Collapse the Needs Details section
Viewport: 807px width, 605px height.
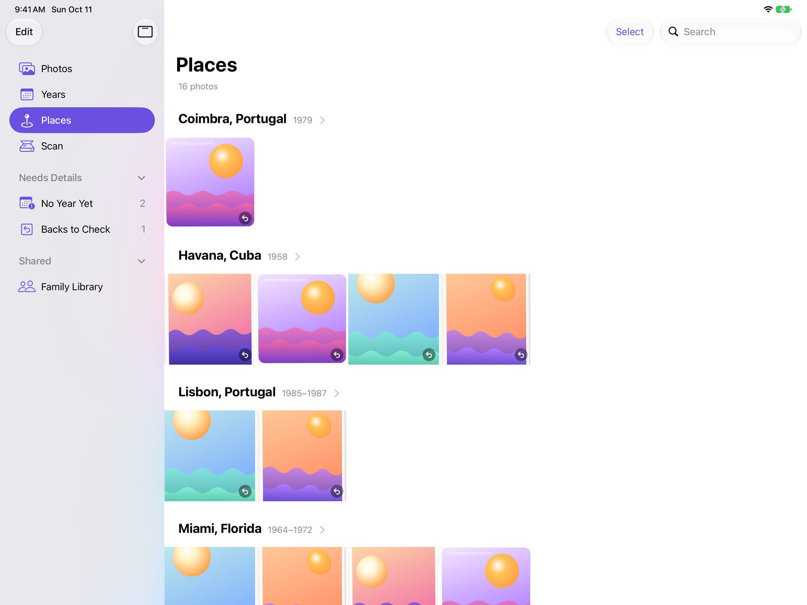tap(142, 178)
